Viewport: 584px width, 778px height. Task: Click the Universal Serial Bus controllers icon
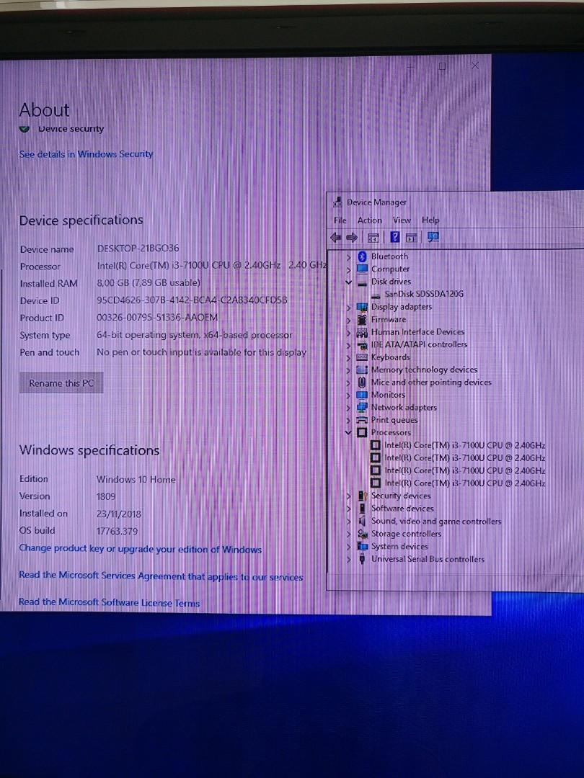coord(362,559)
